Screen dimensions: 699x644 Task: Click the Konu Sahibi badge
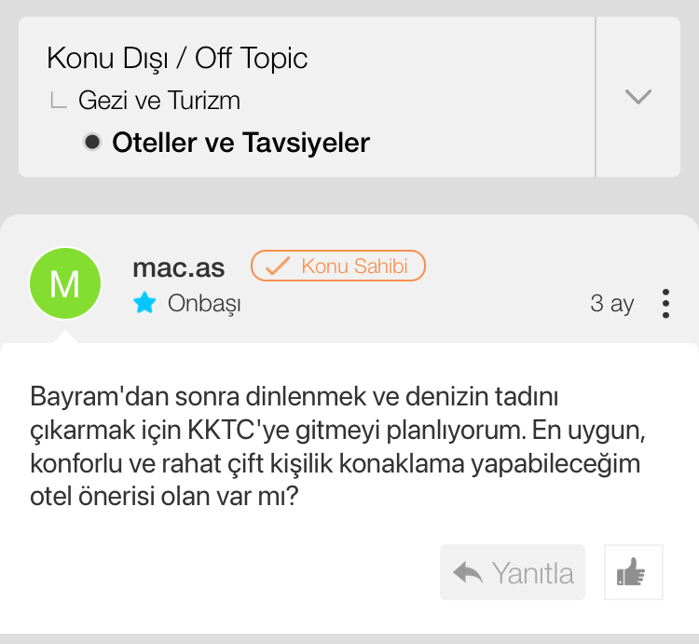click(x=338, y=266)
